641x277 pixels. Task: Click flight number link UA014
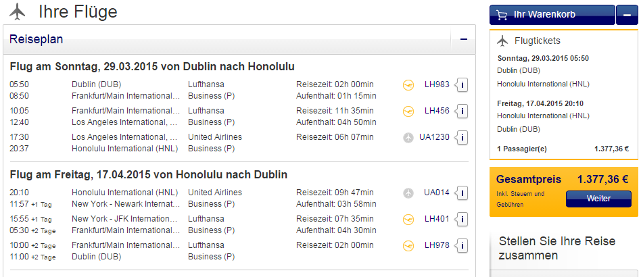coord(437,193)
